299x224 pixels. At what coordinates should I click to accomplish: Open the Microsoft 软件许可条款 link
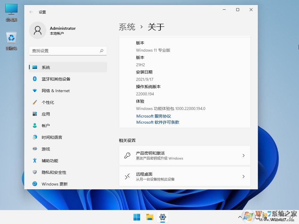(158, 122)
